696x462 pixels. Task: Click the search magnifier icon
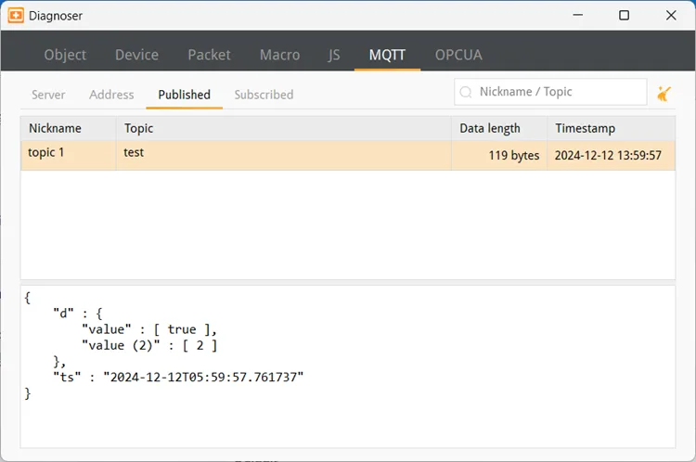pos(466,92)
